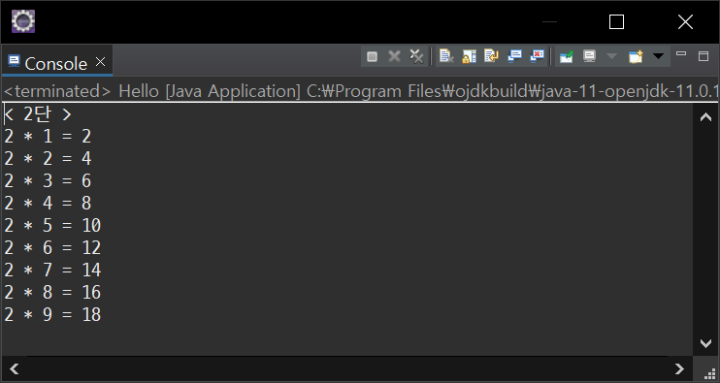Click the Terminate square button
720x383 pixels.
pyautogui.click(x=372, y=56)
